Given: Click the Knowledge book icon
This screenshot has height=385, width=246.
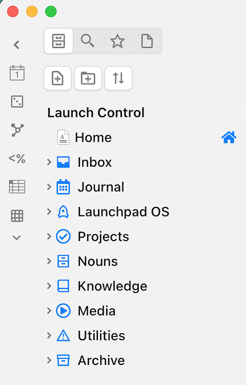Looking at the screenshot, I should (x=63, y=286).
